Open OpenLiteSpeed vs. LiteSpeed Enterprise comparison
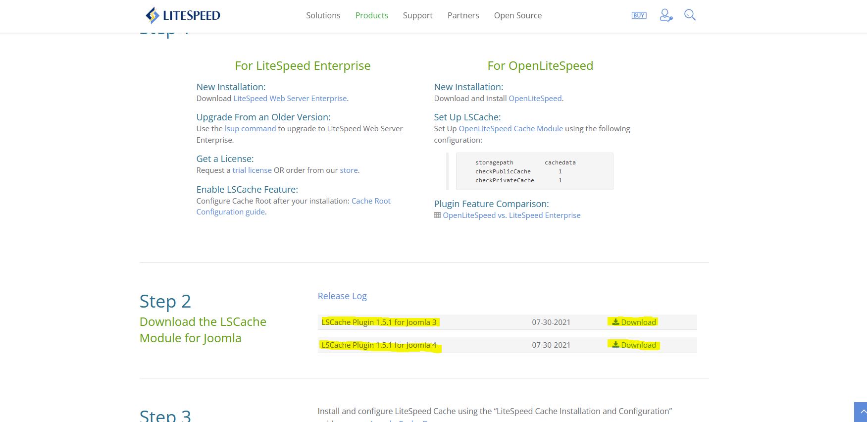Screen dimensions: 867x422 tap(511, 215)
